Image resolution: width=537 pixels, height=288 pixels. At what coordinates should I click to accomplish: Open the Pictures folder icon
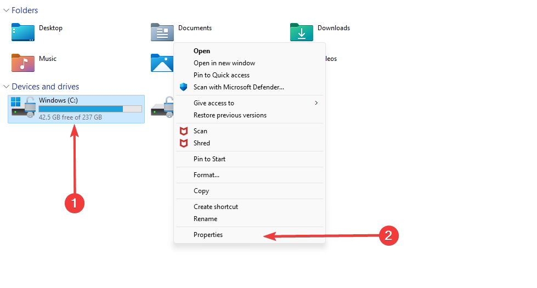click(162, 63)
